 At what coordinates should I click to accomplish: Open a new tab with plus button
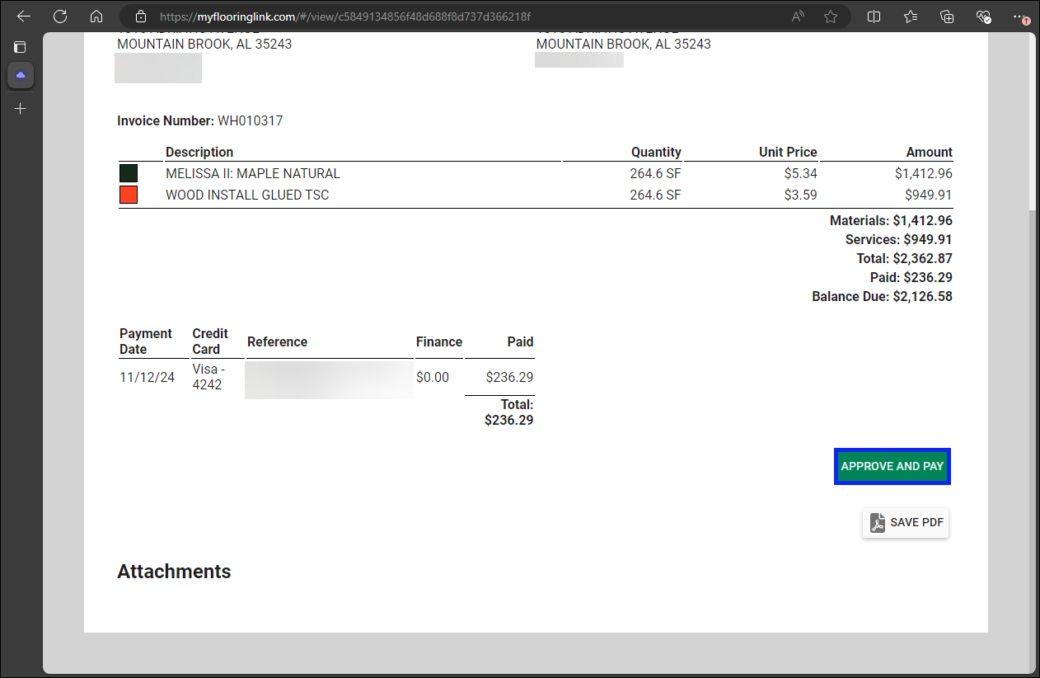click(21, 108)
